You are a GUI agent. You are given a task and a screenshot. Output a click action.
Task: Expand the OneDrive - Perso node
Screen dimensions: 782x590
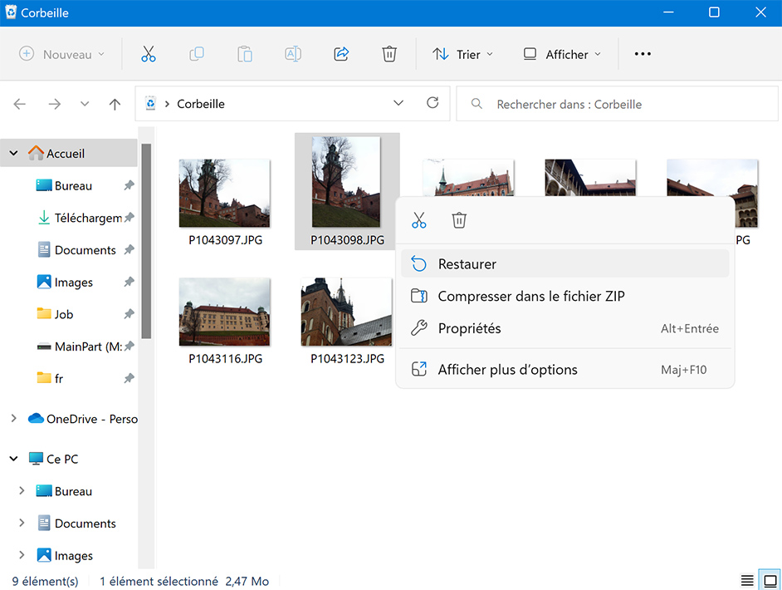point(14,418)
